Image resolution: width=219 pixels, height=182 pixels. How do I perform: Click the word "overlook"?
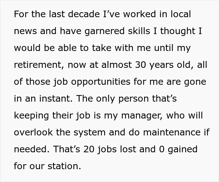tap(33, 132)
